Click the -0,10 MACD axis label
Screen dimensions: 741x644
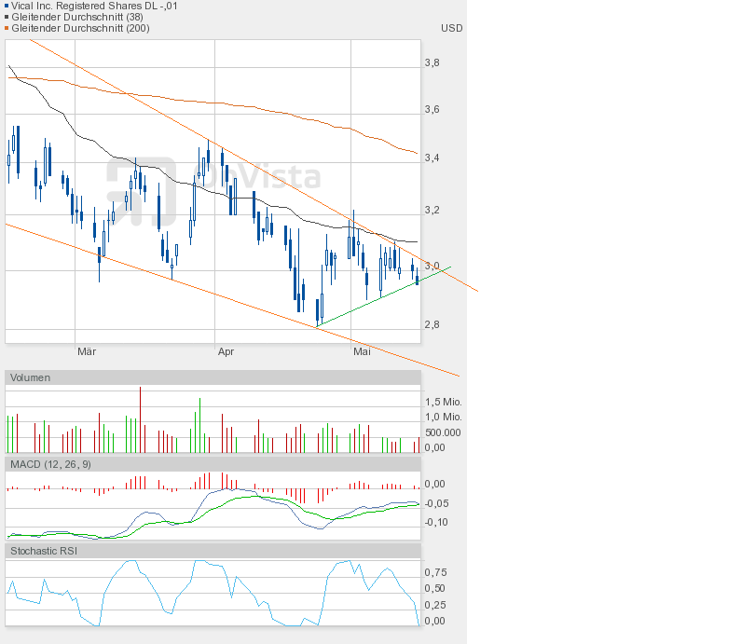click(436, 523)
